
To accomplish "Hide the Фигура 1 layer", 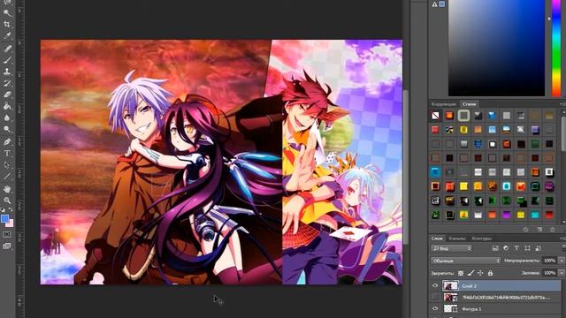I will click(435, 309).
